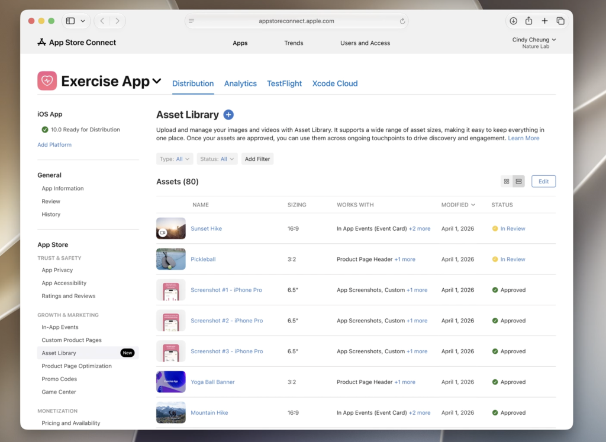Expand +2 more for Mountain Hike
Viewport: 606px width, 442px height.
(420, 412)
